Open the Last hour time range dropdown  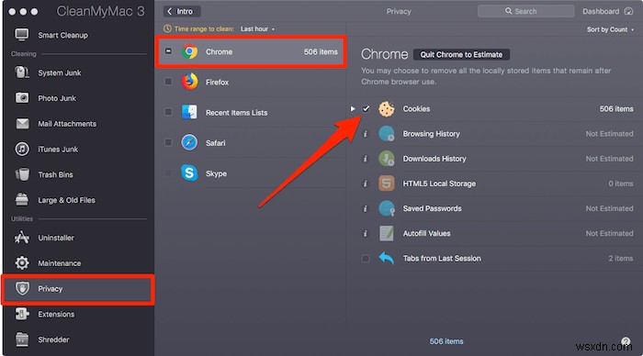[x=257, y=28]
